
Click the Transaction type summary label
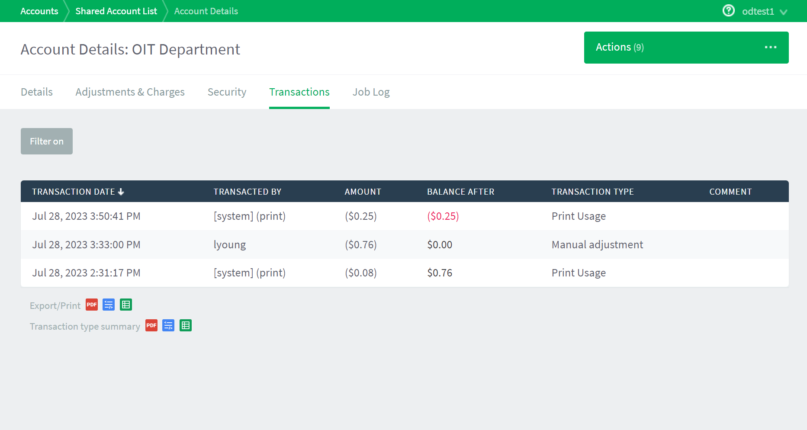coord(85,327)
